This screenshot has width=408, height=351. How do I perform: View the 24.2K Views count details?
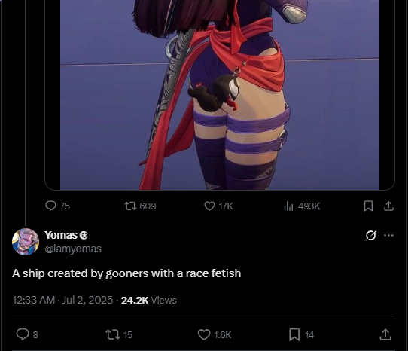coord(149,300)
